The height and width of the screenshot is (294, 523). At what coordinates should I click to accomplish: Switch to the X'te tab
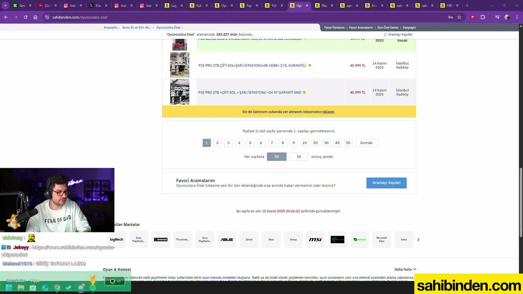click(98, 6)
